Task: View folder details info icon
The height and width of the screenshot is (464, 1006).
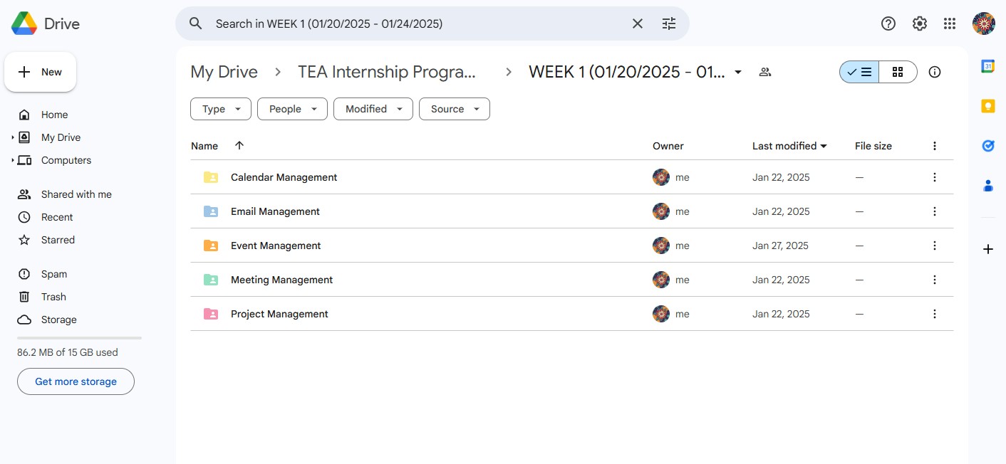Action: point(935,72)
